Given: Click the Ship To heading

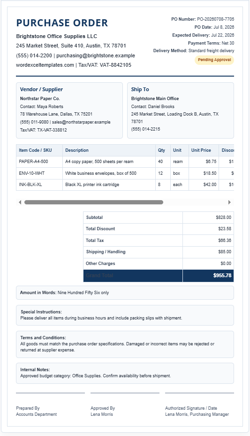Looking at the screenshot, I should click(x=140, y=89).
